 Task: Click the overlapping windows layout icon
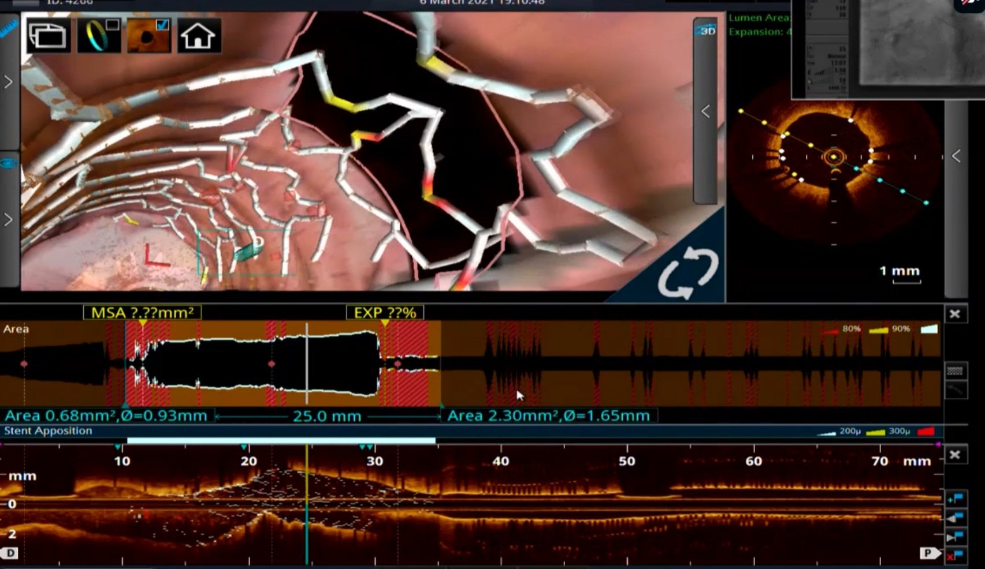click(49, 36)
